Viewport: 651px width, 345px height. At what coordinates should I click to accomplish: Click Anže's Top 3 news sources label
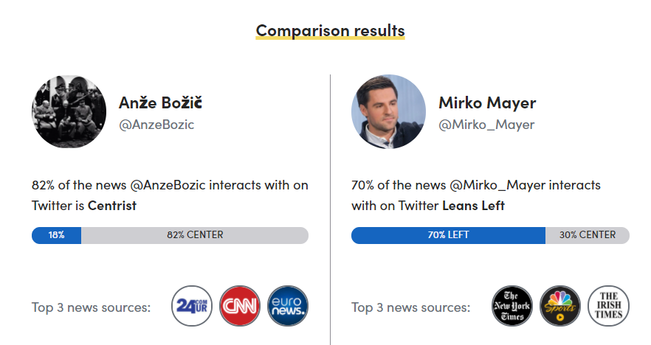(x=91, y=307)
